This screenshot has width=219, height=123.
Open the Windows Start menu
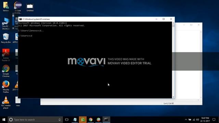coord(4,120)
